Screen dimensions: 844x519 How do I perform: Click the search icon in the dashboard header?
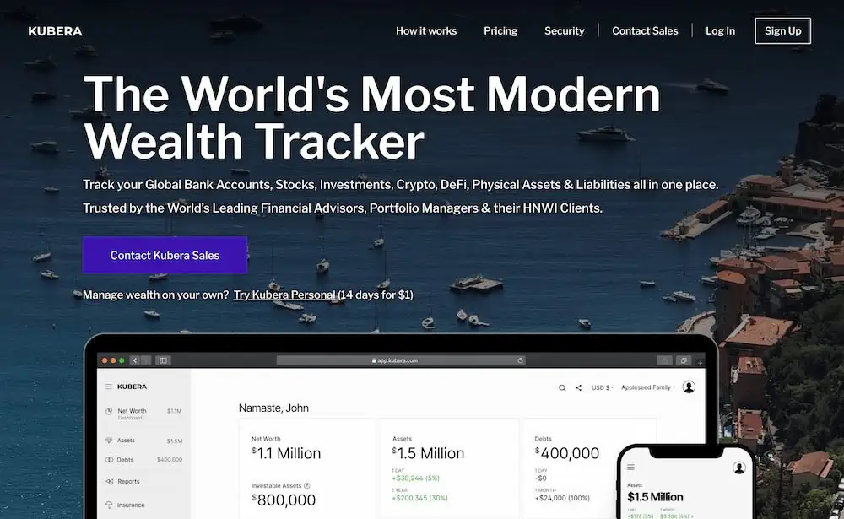click(x=561, y=387)
